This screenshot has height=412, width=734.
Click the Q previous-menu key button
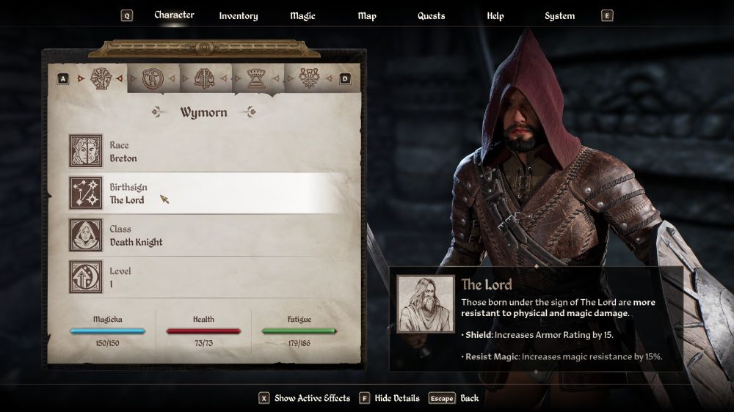point(127,15)
